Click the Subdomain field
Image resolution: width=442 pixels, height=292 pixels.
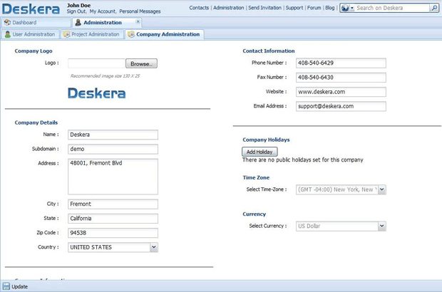click(x=113, y=149)
